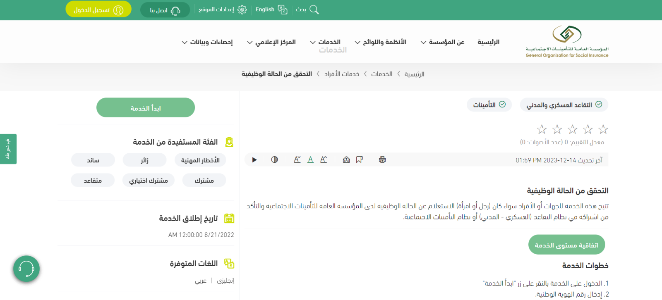Open the إحصاءات وبيانات dropdown
The width and height of the screenshot is (662, 300).
[207, 42]
